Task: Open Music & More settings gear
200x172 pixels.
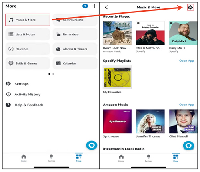Action: 190,7
